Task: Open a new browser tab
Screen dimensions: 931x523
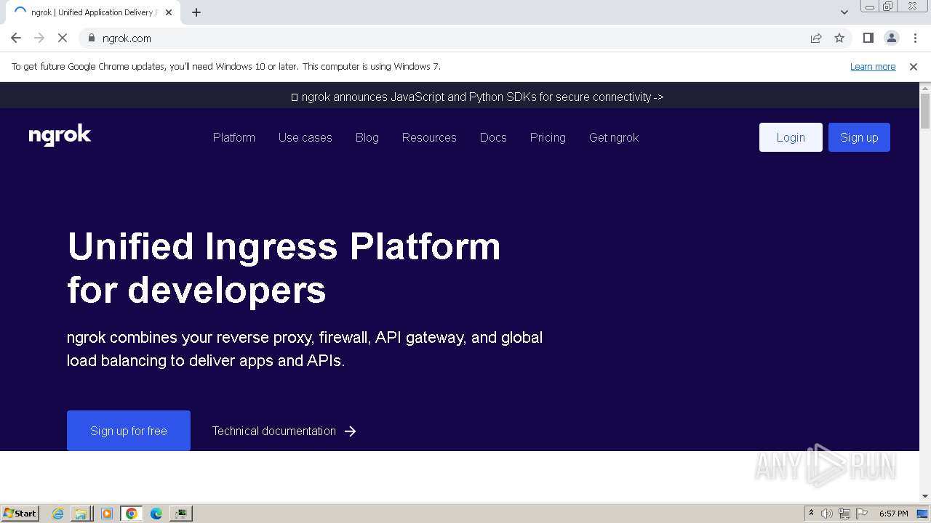Action: pos(196,12)
